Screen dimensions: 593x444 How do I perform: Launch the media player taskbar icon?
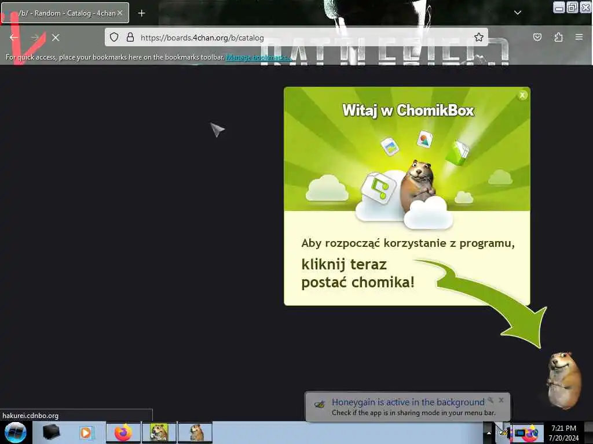point(86,432)
